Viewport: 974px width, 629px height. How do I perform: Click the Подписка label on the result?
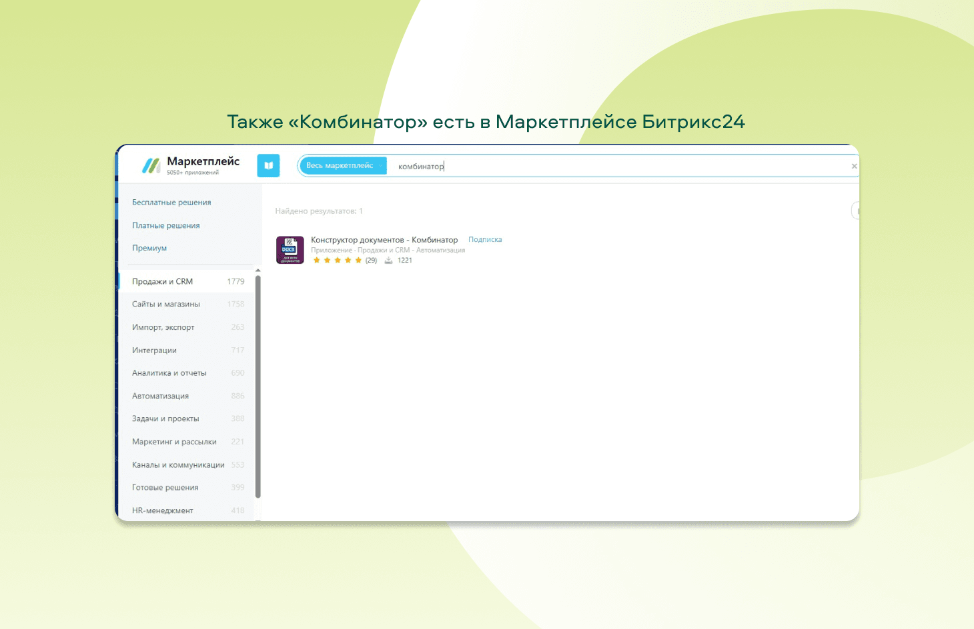click(485, 240)
